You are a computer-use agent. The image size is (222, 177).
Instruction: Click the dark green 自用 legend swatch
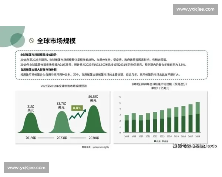[x=155, y=141]
